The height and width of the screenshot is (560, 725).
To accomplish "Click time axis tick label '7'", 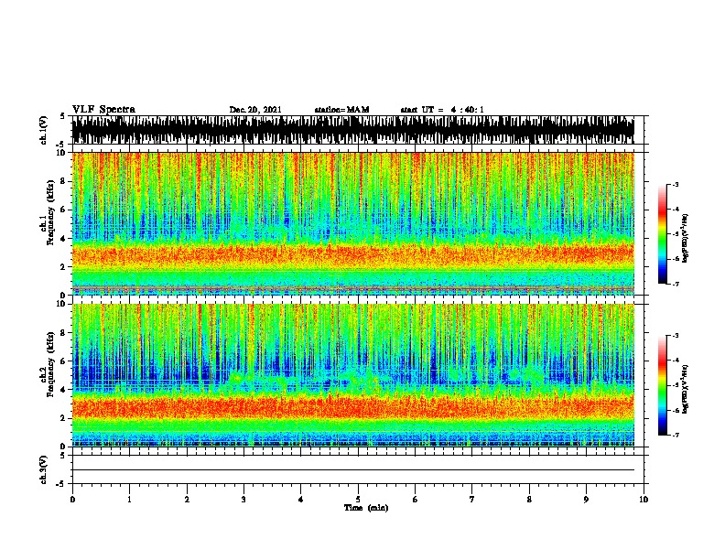I will (472, 499).
